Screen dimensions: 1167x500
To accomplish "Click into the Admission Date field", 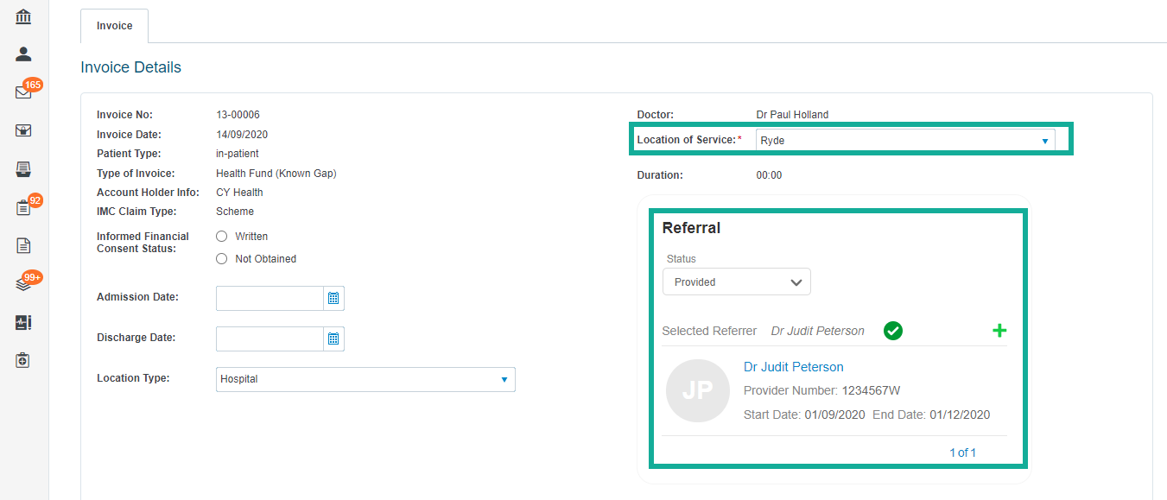I will (270, 299).
